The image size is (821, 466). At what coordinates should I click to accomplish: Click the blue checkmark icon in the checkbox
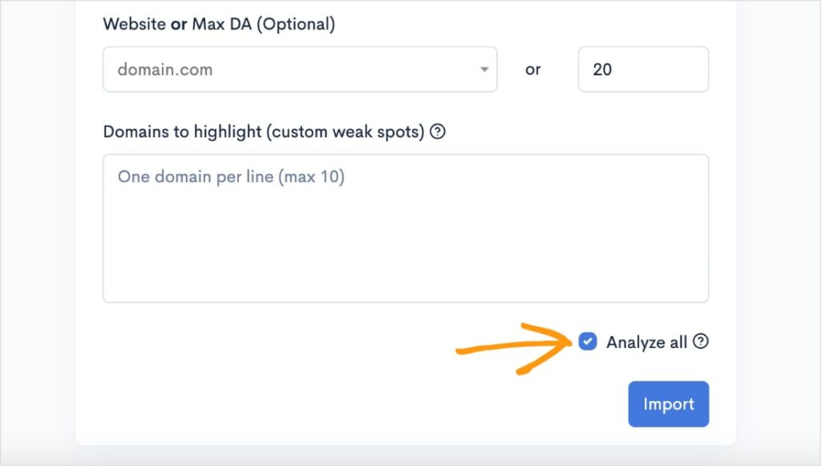(588, 342)
